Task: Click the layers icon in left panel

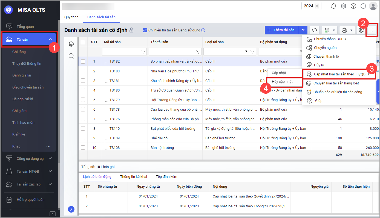Action: click(x=71, y=44)
